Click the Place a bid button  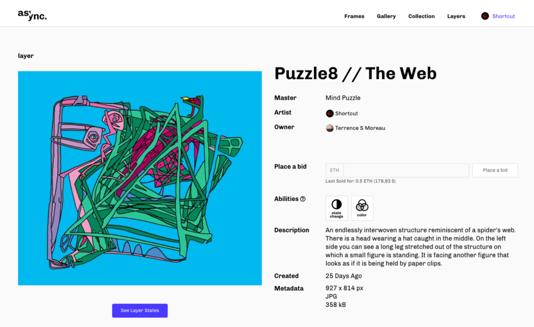495,171
